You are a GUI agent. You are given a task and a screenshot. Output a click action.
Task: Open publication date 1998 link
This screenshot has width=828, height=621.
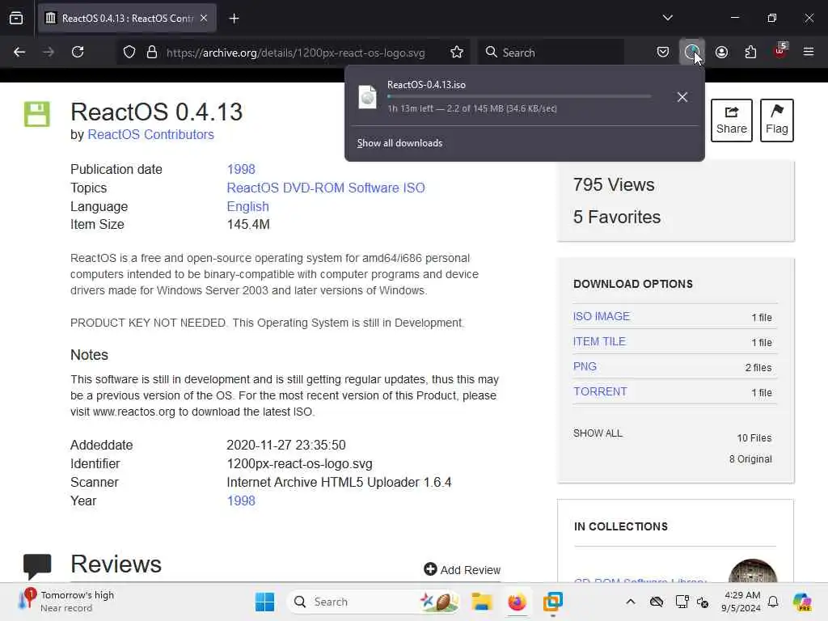tap(241, 170)
